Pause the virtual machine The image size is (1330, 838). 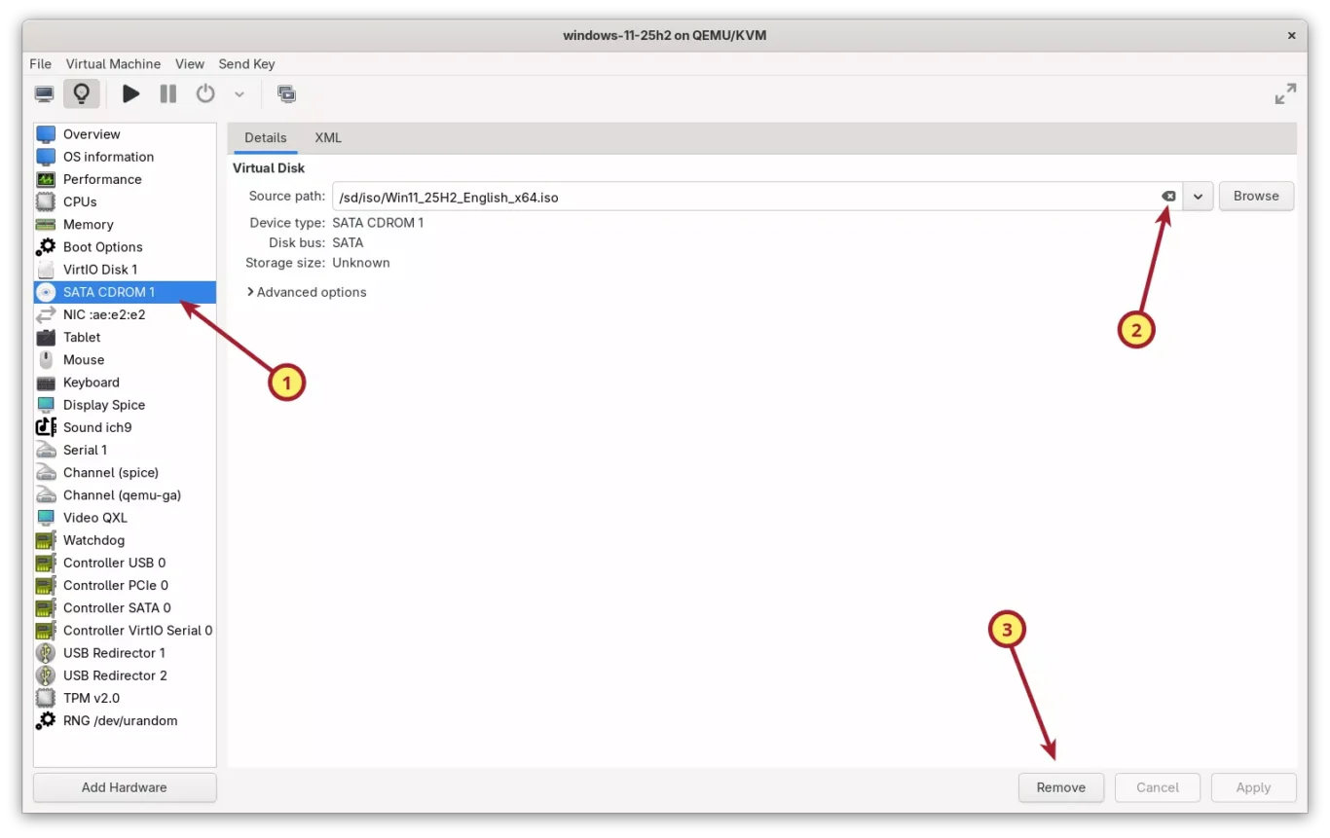tap(168, 93)
